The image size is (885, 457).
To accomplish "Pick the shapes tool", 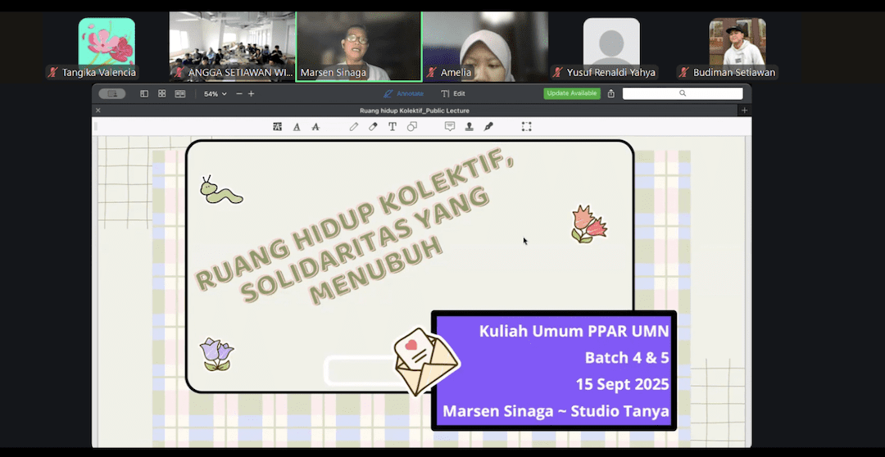I will (412, 127).
